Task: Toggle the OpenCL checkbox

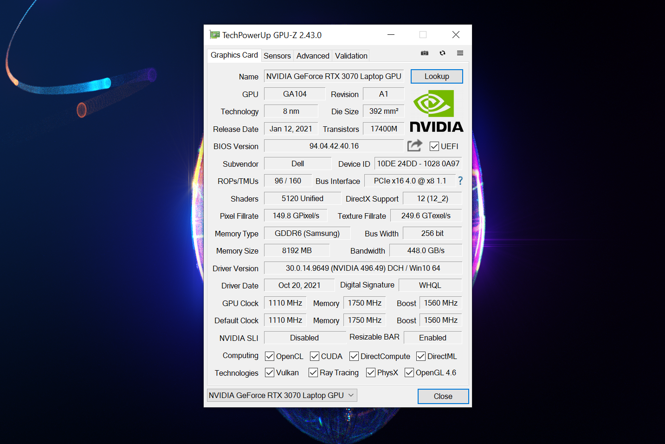Action: coord(270,356)
